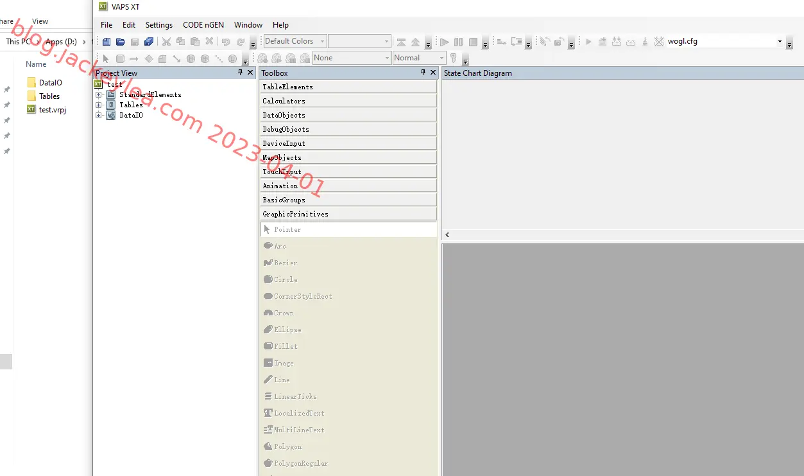Click the New project toolbar icon
The height and width of the screenshot is (476, 804).
pyautogui.click(x=107, y=42)
